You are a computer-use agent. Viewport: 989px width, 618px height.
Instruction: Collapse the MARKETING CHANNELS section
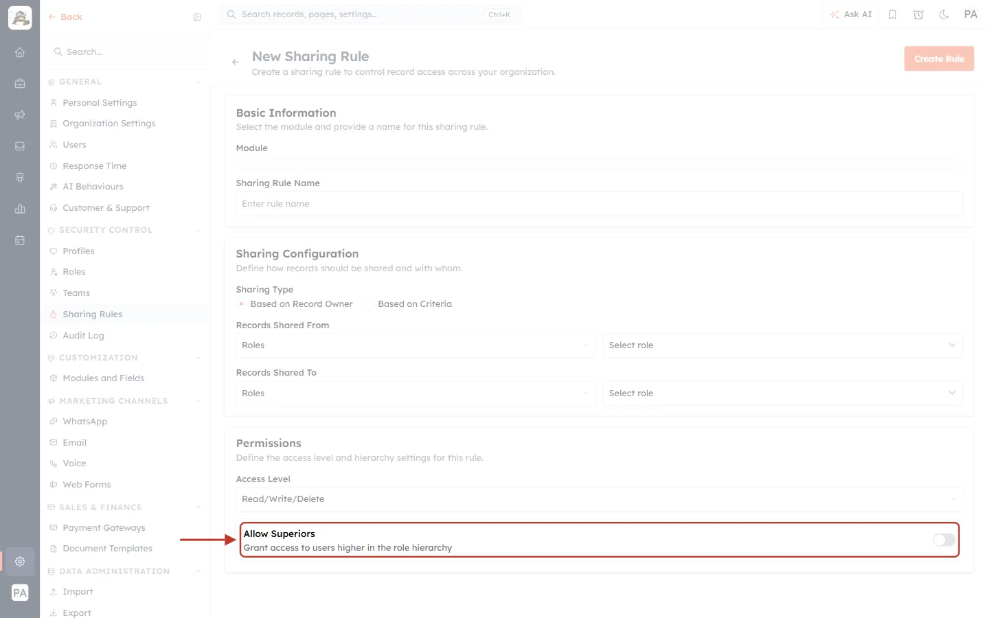tap(198, 401)
